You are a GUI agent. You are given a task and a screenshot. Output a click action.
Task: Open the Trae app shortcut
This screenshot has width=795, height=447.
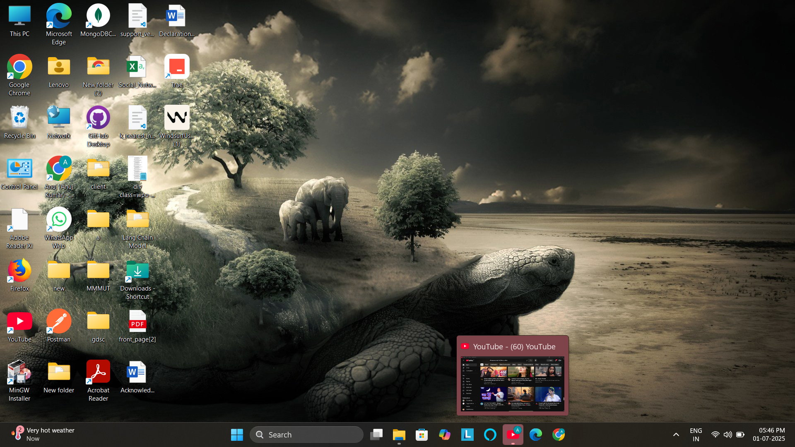click(177, 67)
